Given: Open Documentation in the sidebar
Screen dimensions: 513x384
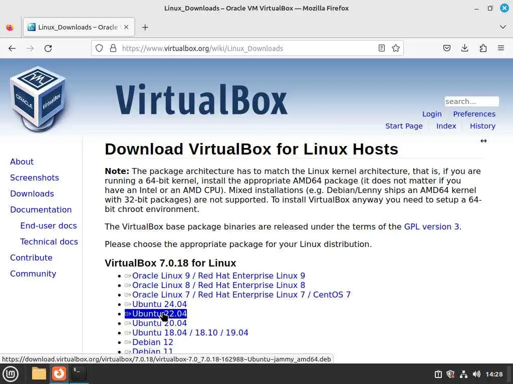Looking at the screenshot, I should [x=41, y=209].
